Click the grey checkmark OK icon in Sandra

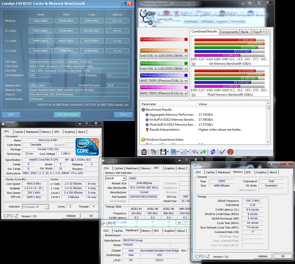coord(222,152)
